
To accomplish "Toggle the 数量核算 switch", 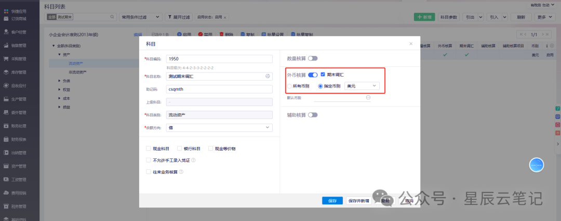I will [313, 58].
